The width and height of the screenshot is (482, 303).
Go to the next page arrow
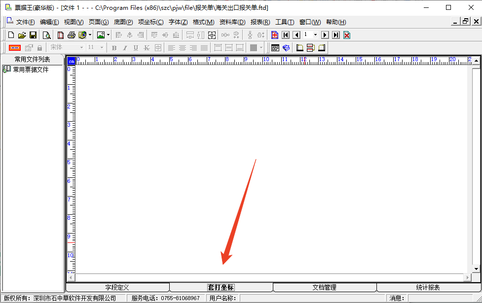click(x=325, y=35)
